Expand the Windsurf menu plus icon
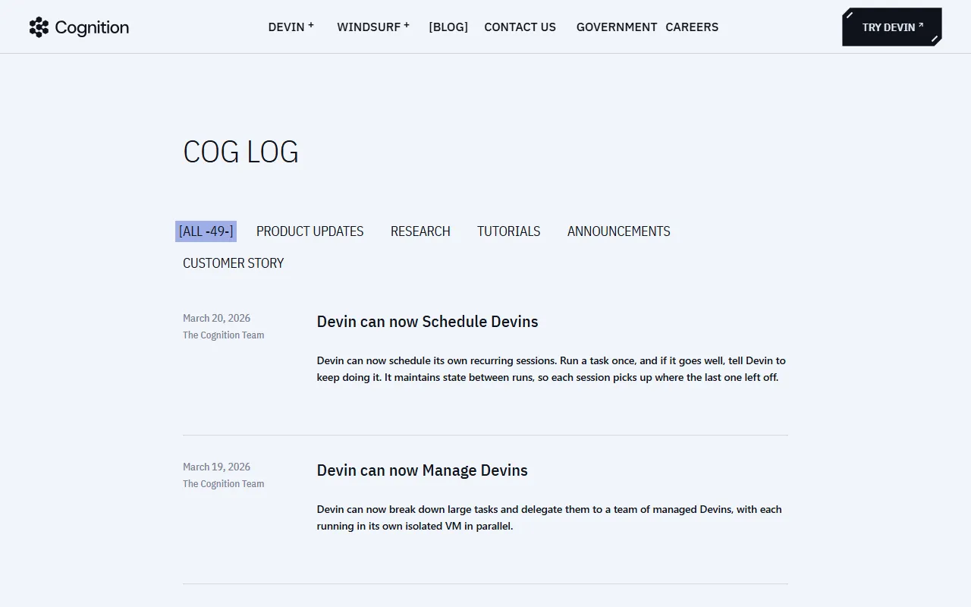Viewport: 971px width, 607px height. point(407,25)
